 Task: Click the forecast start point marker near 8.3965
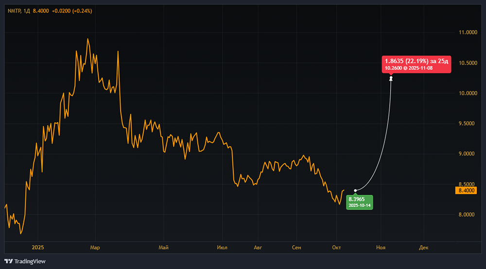(x=355, y=191)
